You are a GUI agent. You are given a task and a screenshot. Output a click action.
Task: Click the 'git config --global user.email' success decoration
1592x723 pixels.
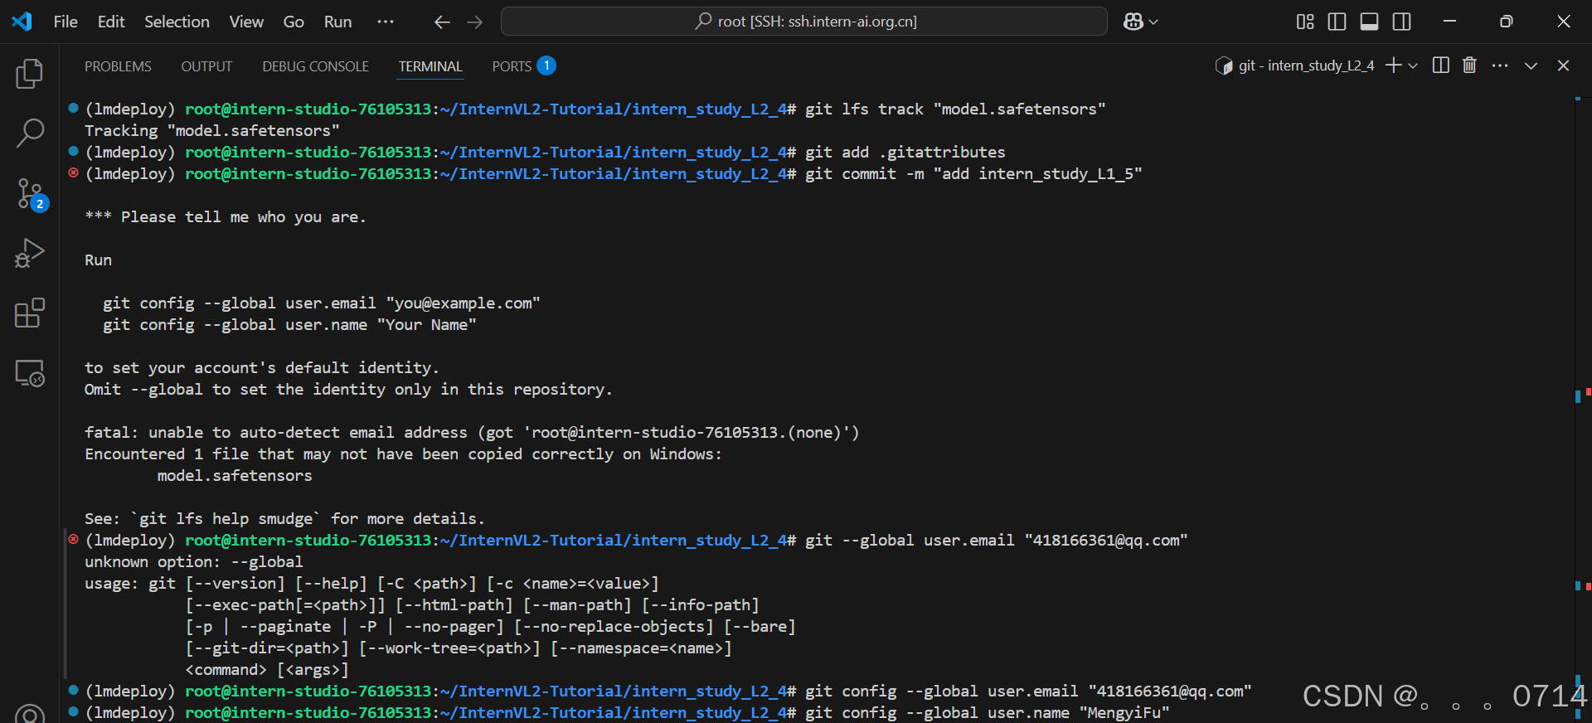73,690
